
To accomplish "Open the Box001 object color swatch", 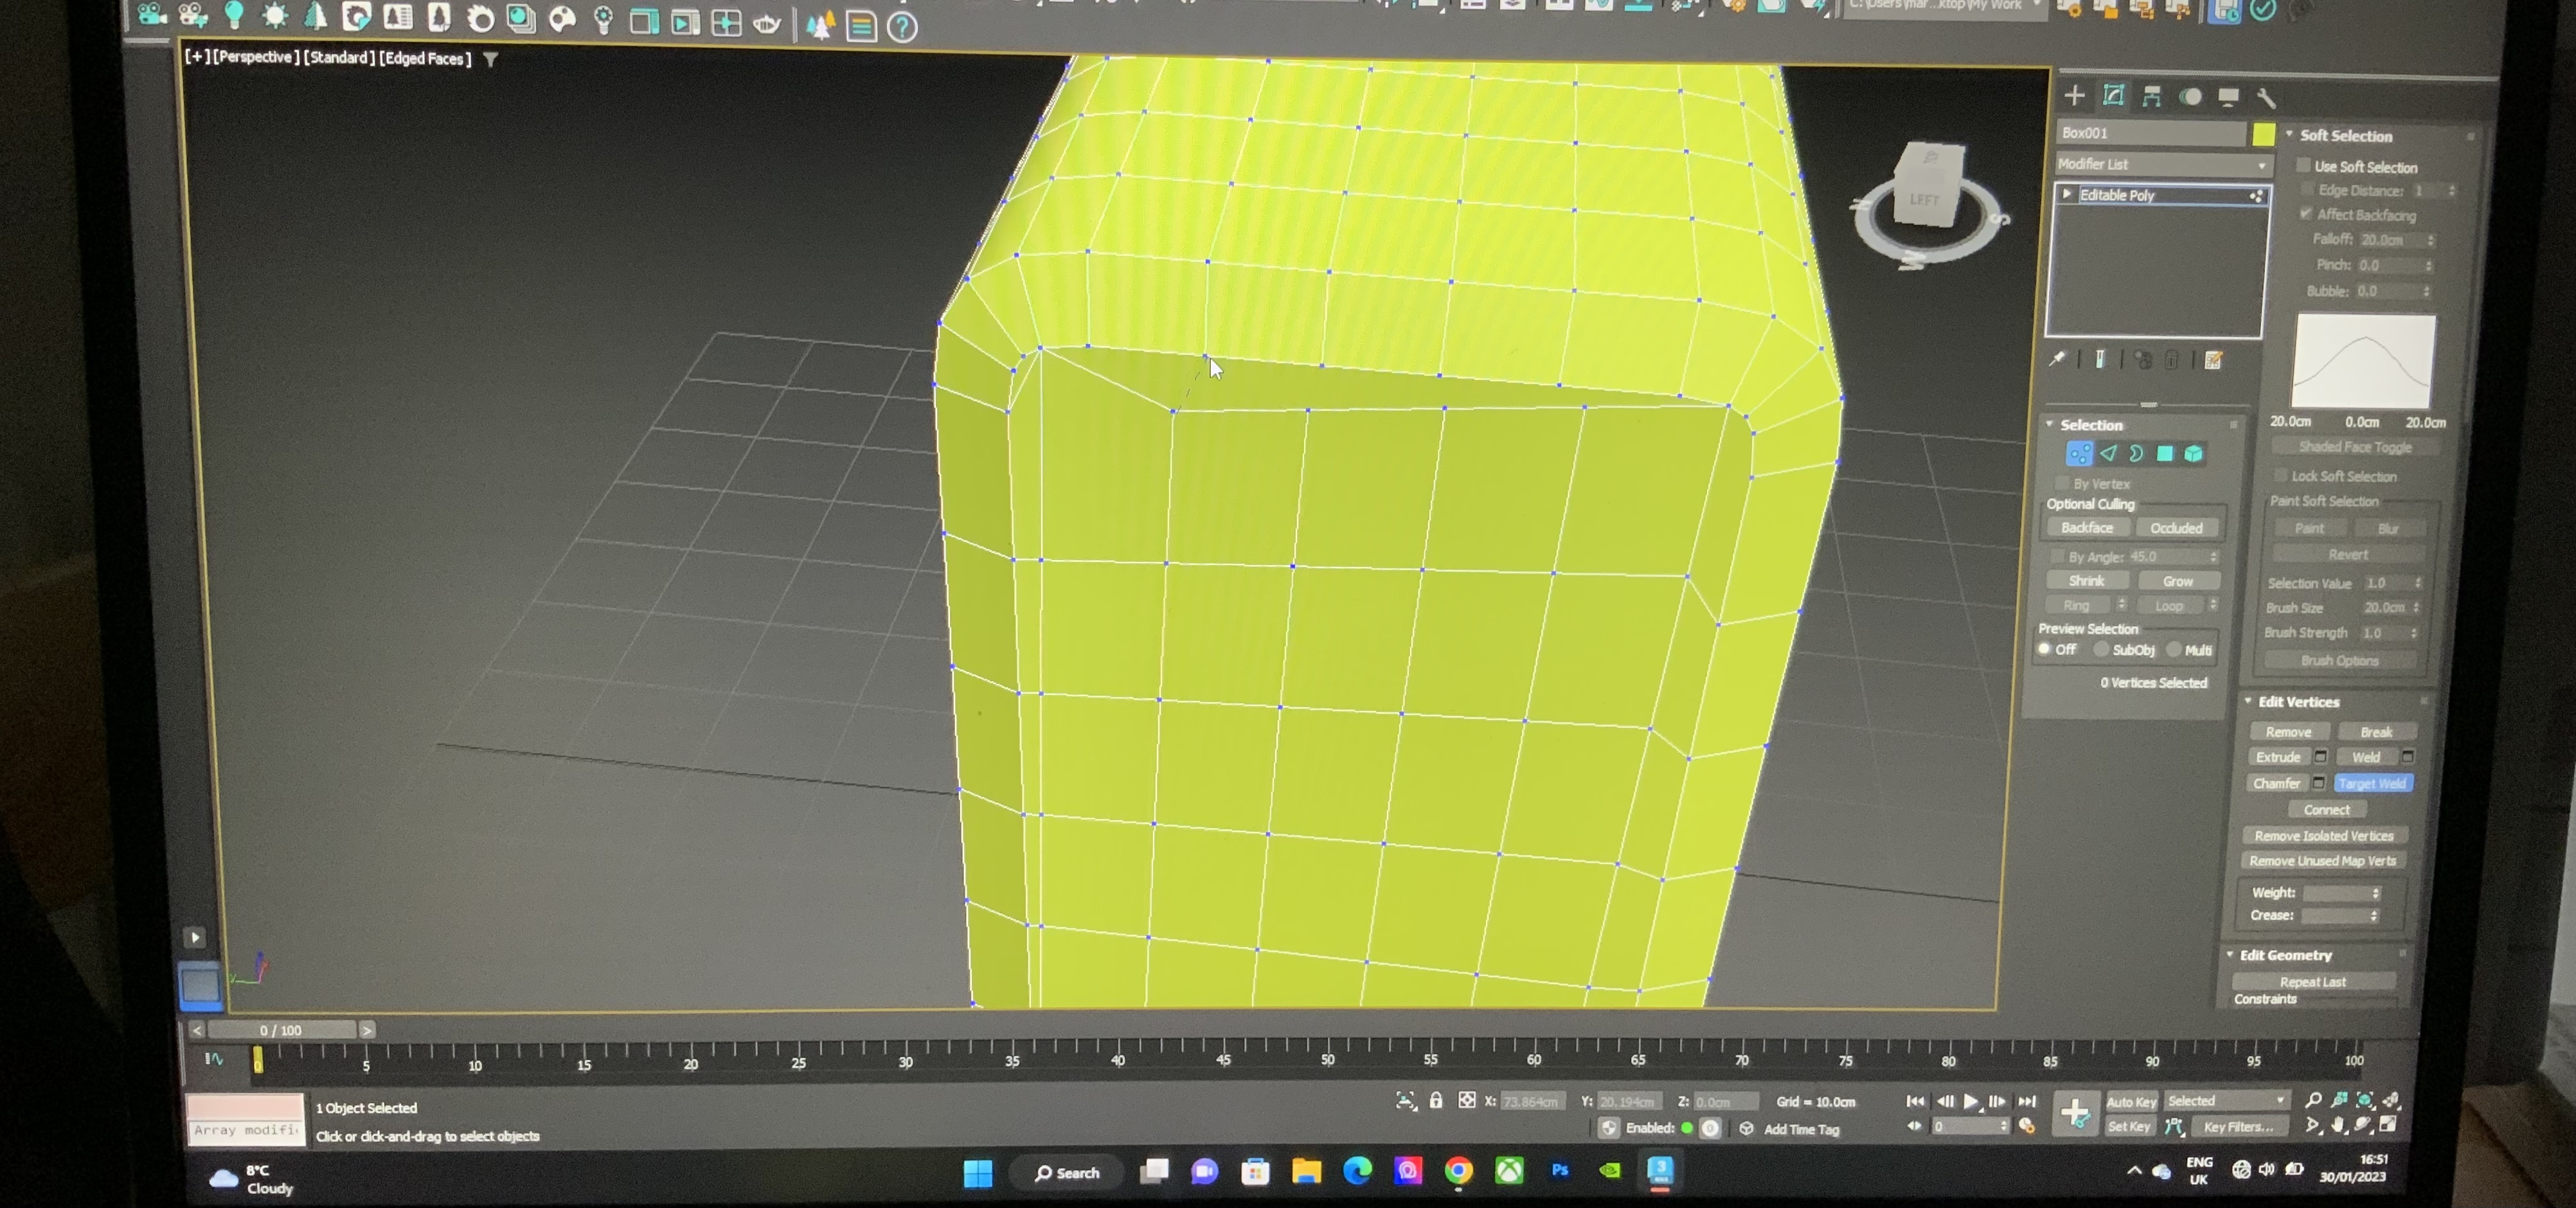I will click(2264, 133).
